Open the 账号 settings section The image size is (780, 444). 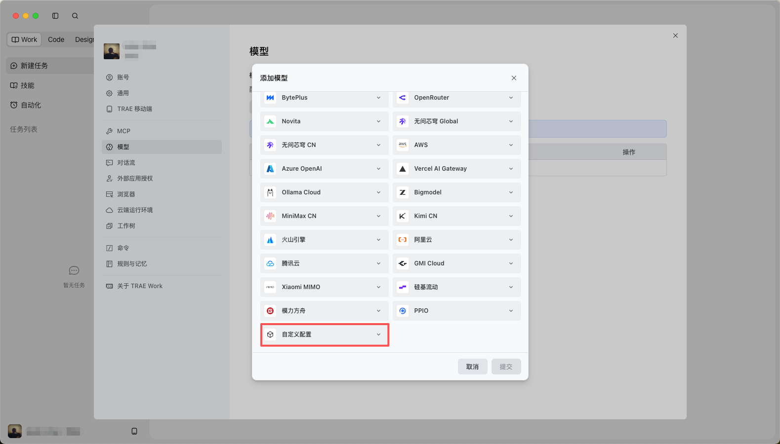[x=162, y=77]
